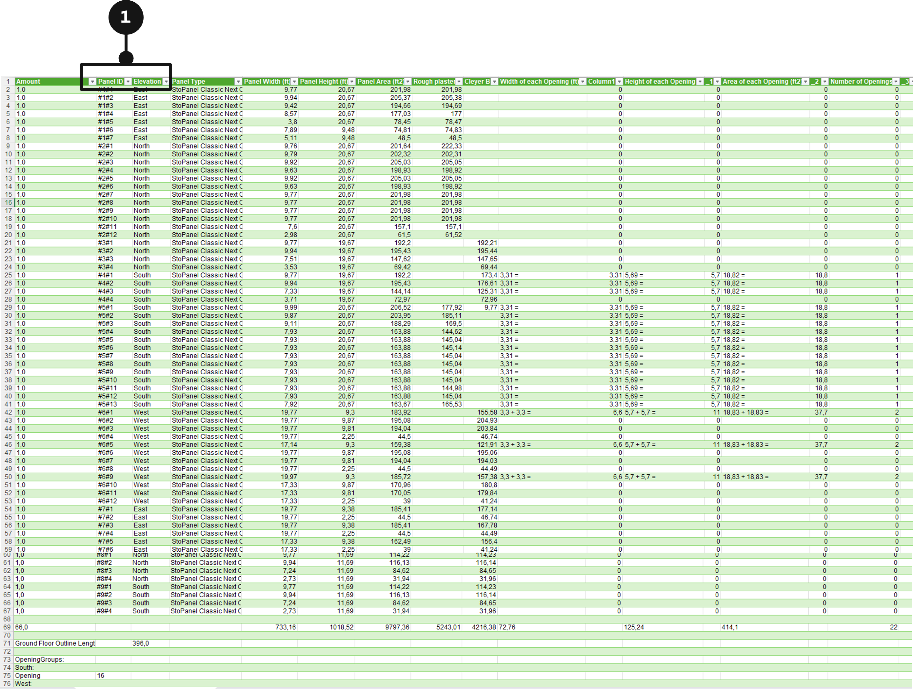913x689 pixels.
Task: Click the OpeningGroups: cell
Action: (54, 660)
